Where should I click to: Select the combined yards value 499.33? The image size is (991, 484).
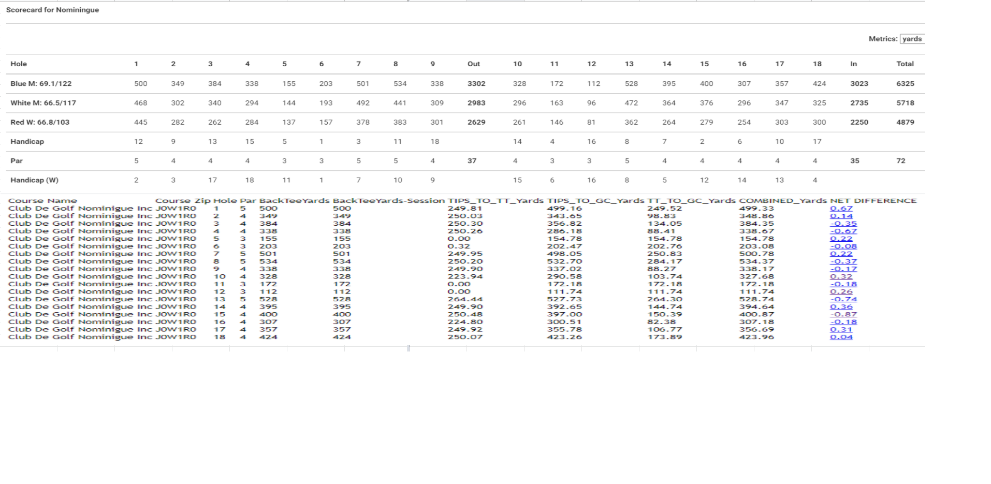(756, 209)
